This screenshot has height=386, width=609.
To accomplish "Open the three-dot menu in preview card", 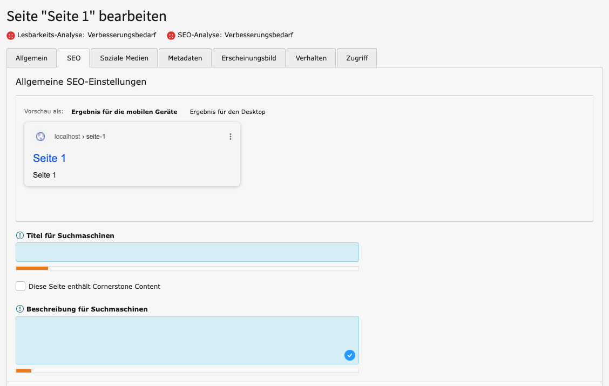I will tap(231, 137).
